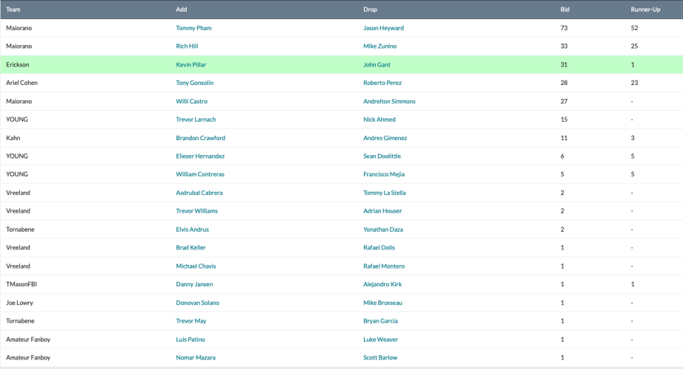Click Brandon Crawford link
The image size is (683, 369).
pos(200,138)
